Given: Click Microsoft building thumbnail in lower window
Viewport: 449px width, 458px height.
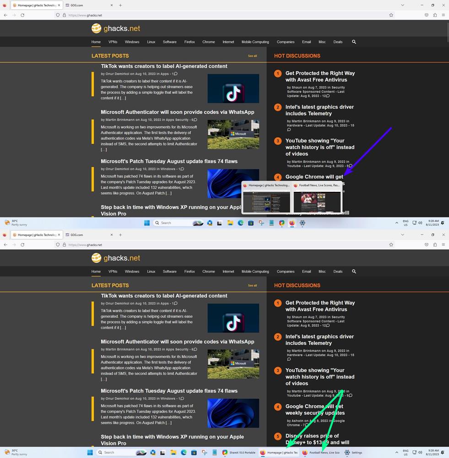Looking at the screenshot, I should 233,364.
